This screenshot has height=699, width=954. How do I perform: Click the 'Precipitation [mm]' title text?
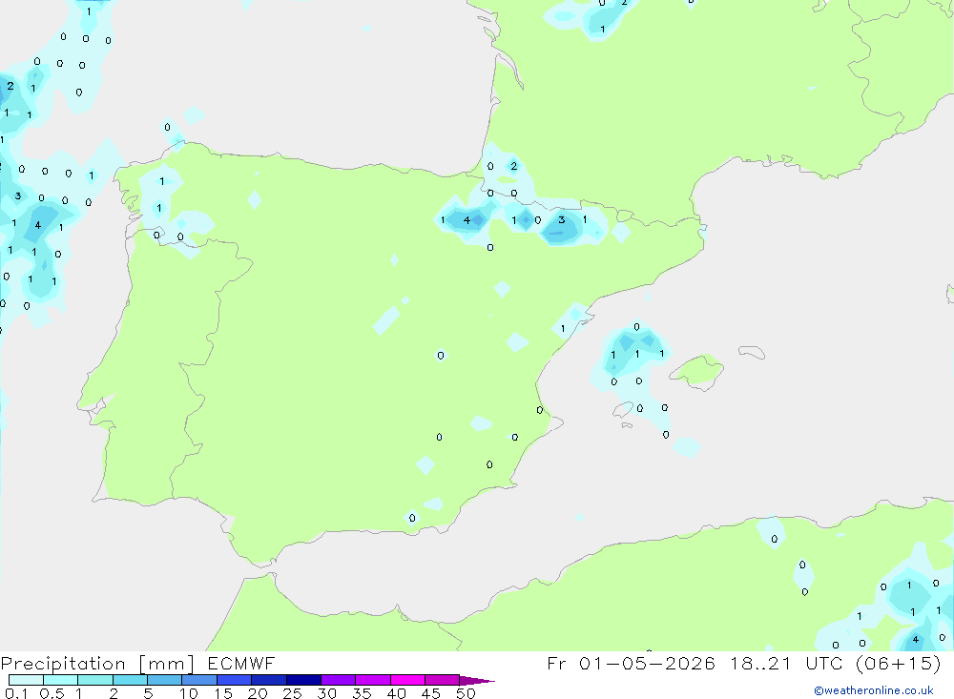click(x=97, y=664)
